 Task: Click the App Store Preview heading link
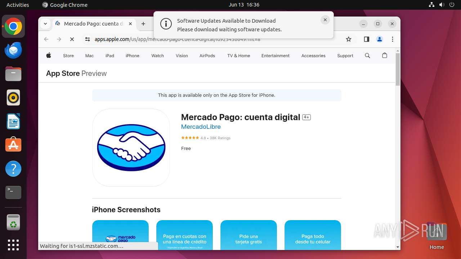tap(76, 73)
